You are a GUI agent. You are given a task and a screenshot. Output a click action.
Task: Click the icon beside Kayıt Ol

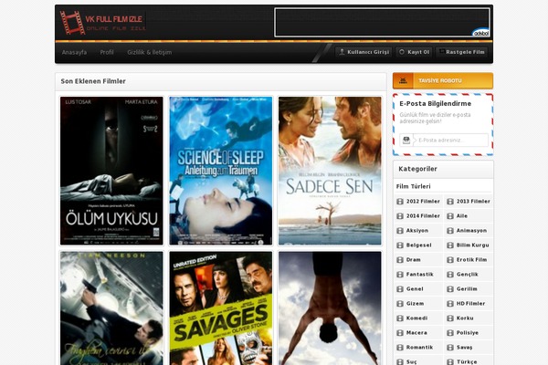pos(402,52)
